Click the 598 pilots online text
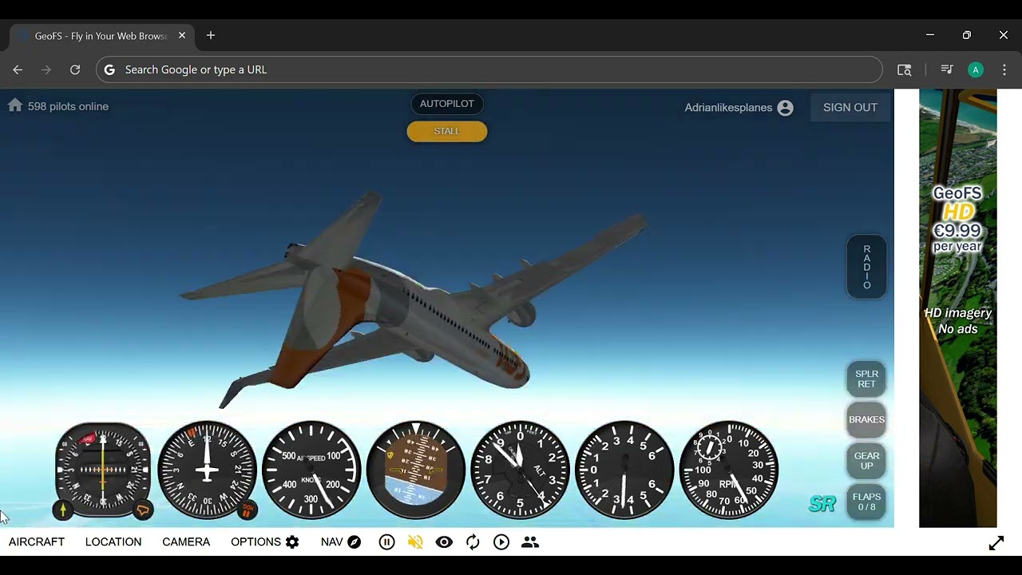Image resolution: width=1022 pixels, height=575 pixels. pyautogui.click(x=68, y=106)
